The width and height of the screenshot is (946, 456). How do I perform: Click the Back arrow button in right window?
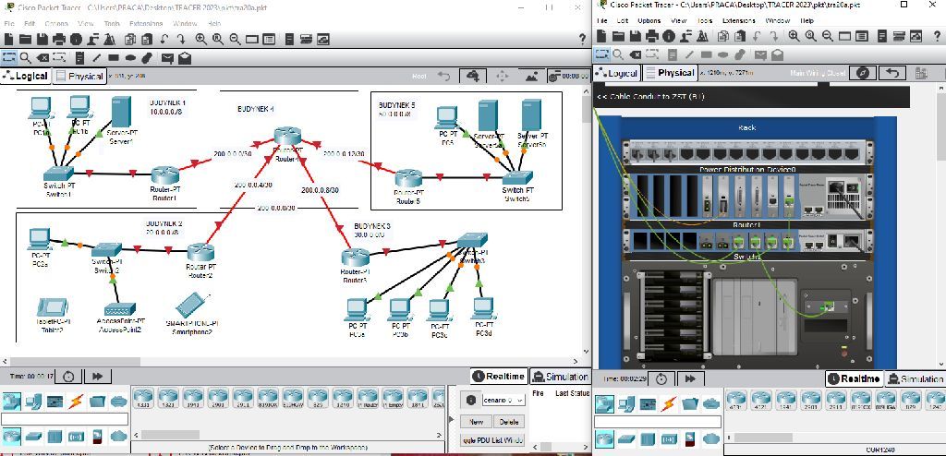click(891, 73)
